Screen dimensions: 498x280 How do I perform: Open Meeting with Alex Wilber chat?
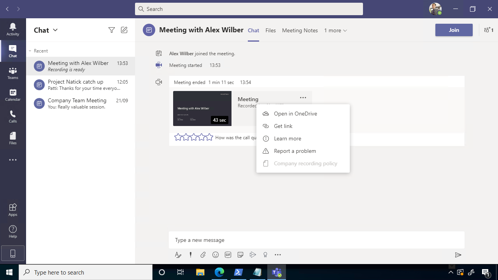[81, 66]
